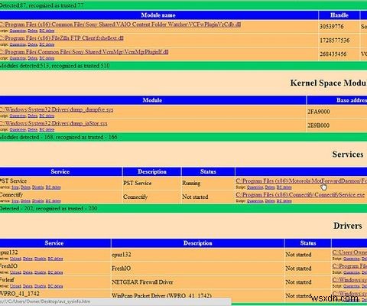Delete the dump_dumpfve.sys kernel module

pyautogui.click(x=32, y=116)
